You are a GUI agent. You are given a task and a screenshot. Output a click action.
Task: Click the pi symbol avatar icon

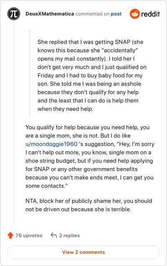[x=14, y=14]
